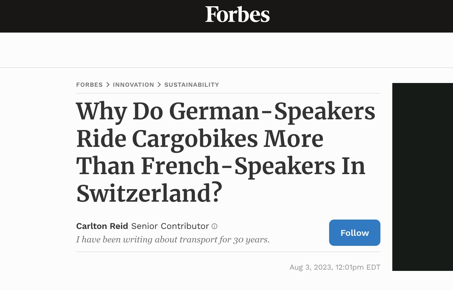Click empty area of black header bar
453x290 pixels.
click(94, 16)
